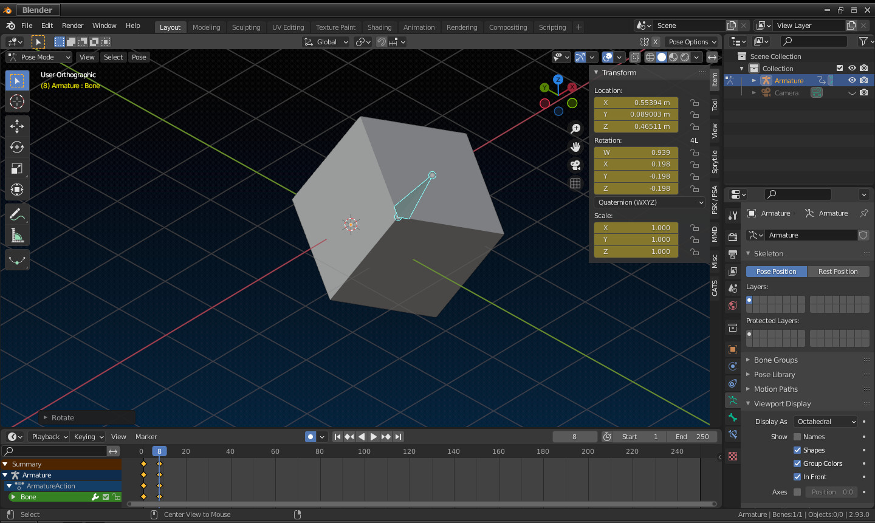
Task: Click the Rest Position button
Action: click(x=839, y=271)
